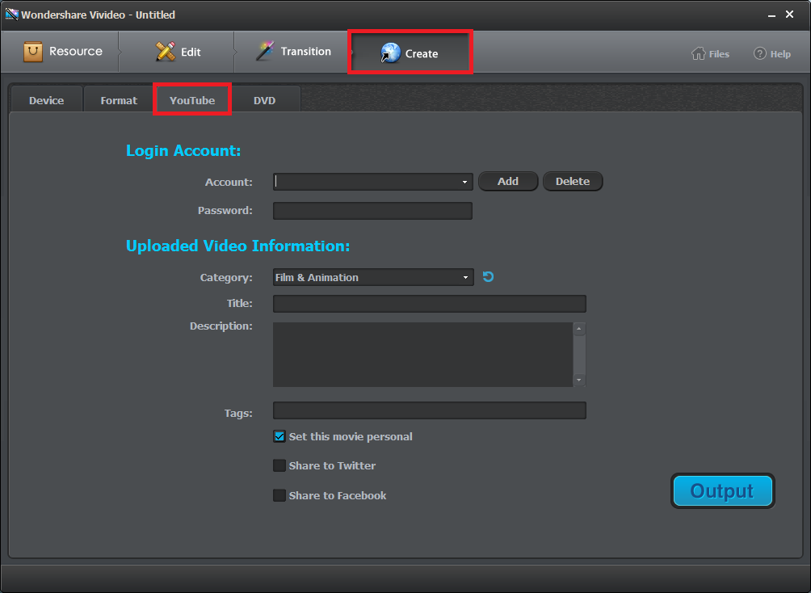Click the Files link text
The width and height of the screenshot is (811, 593).
(x=719, y=54)
